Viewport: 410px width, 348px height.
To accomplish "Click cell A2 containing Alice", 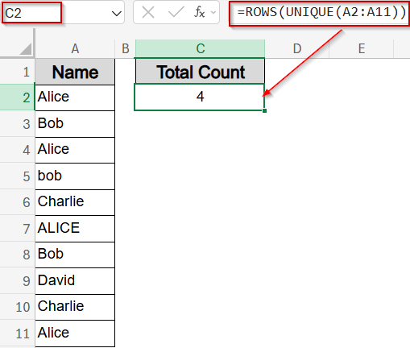I will click(x=75, y=97).
